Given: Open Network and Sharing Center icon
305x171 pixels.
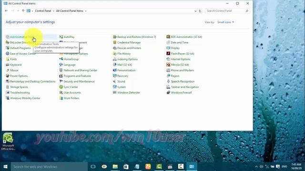Looking at the screenshot, I should pos(61,70).
